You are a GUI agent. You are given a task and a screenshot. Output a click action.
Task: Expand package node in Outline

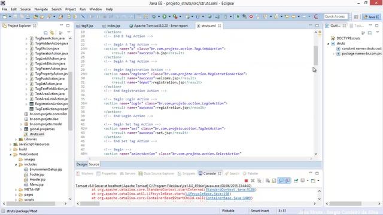click(x=333, y=54)
